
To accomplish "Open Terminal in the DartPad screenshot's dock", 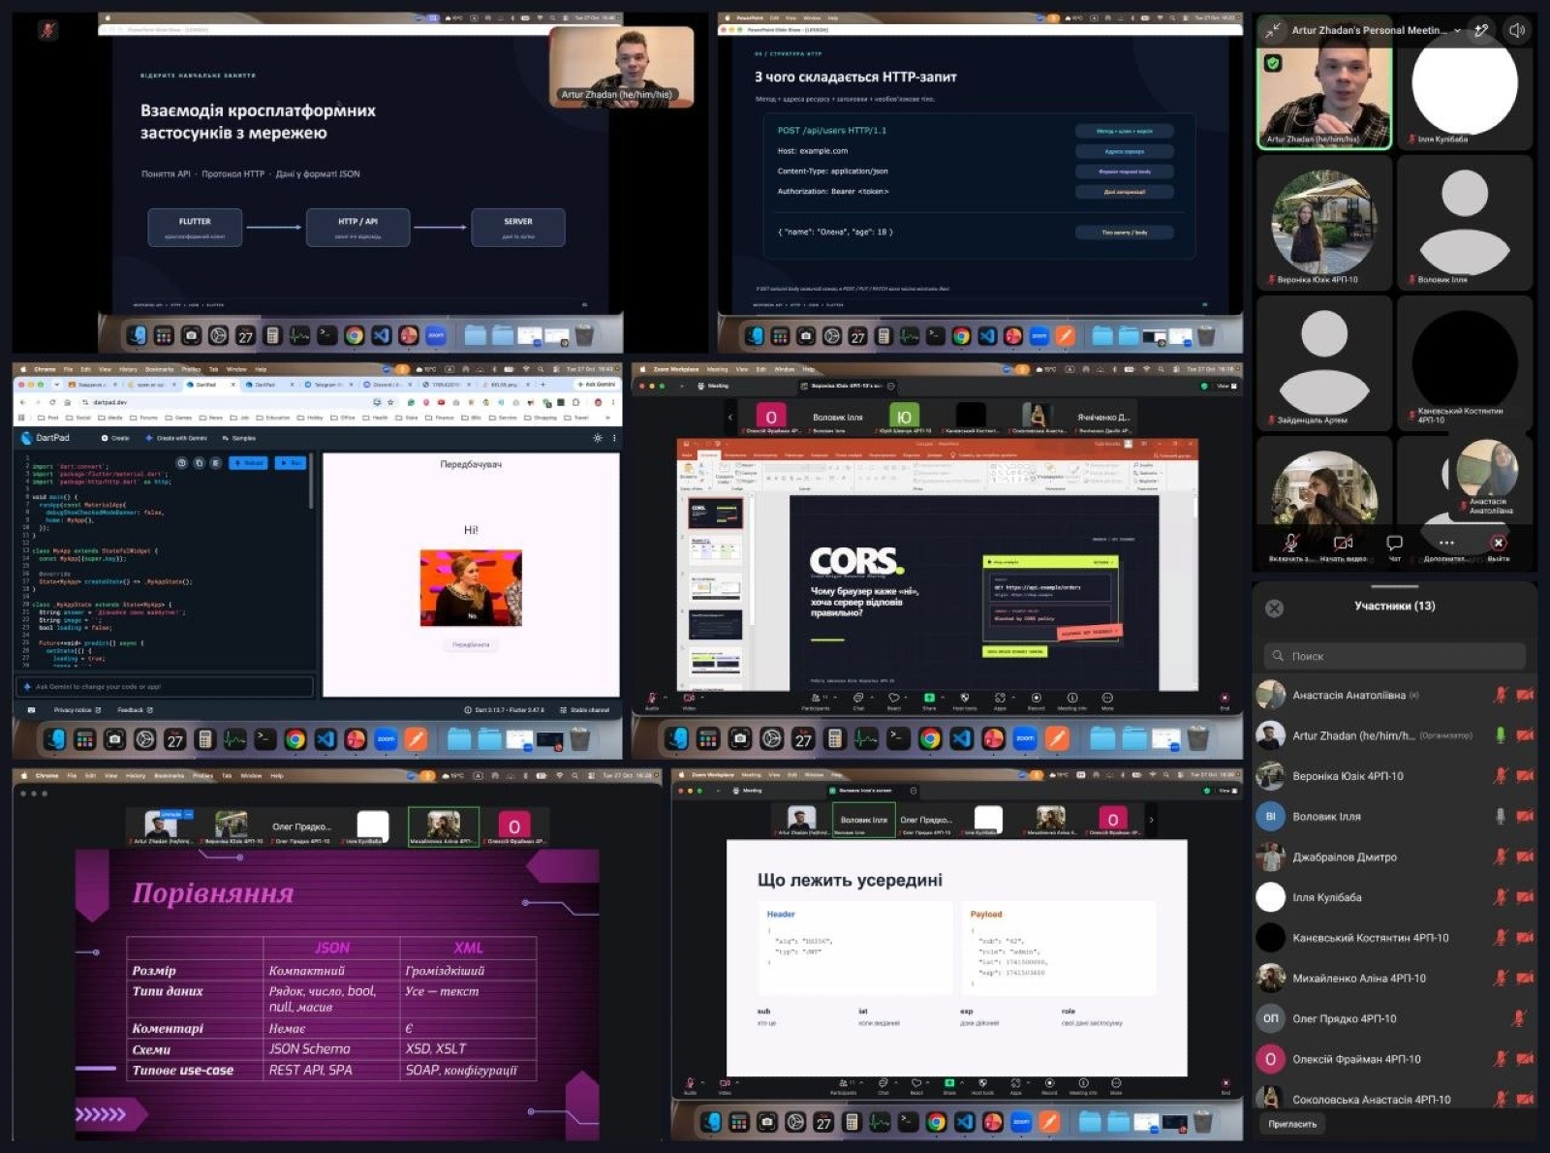I will 264,739.
